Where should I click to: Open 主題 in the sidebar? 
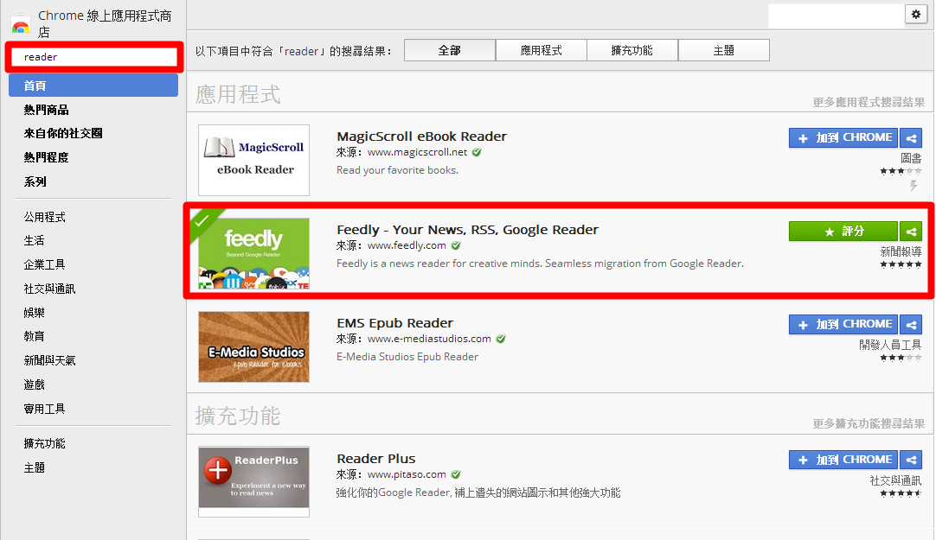pos(34,468)
